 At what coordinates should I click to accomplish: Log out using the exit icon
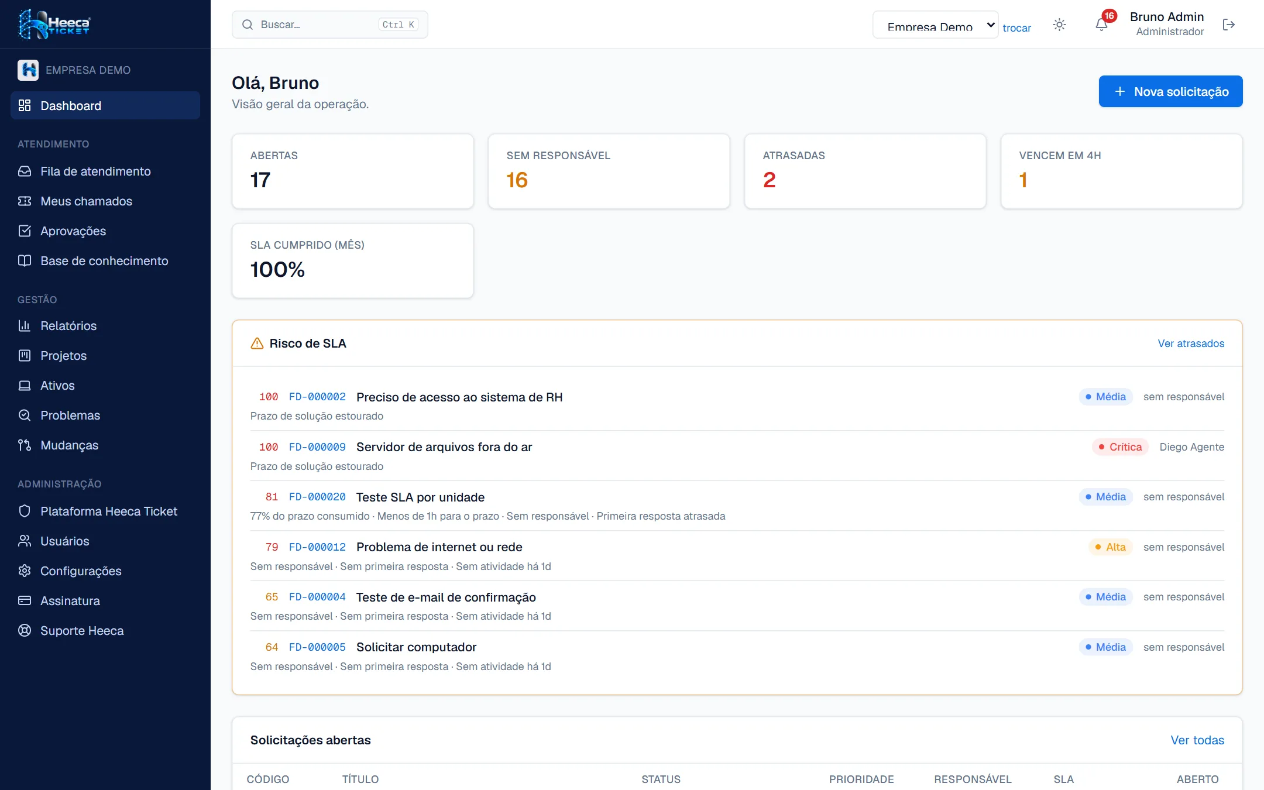coord(1229,25)
